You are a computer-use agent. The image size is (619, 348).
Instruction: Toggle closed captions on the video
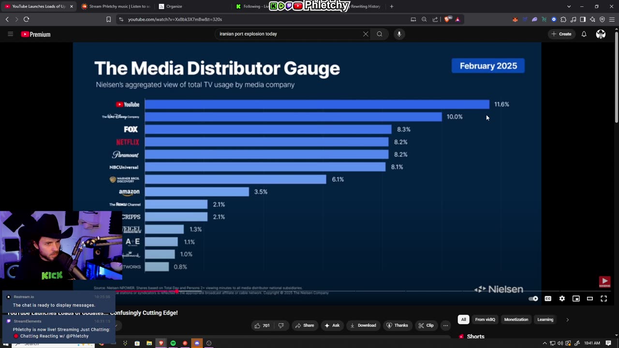(x=548, y=299)
